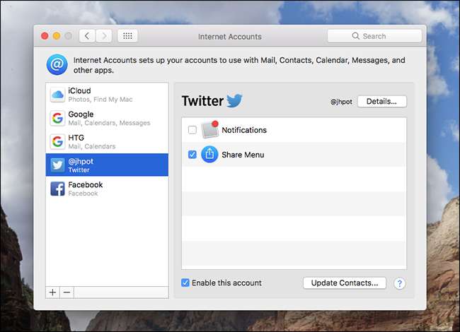Select the Facebook account row
This screenshot has width=460, height=332.
pyautogui.click(x=107, y=189)
